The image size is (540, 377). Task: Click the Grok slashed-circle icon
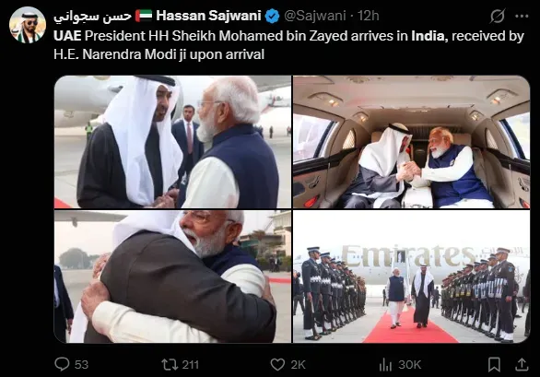point(498,16)
